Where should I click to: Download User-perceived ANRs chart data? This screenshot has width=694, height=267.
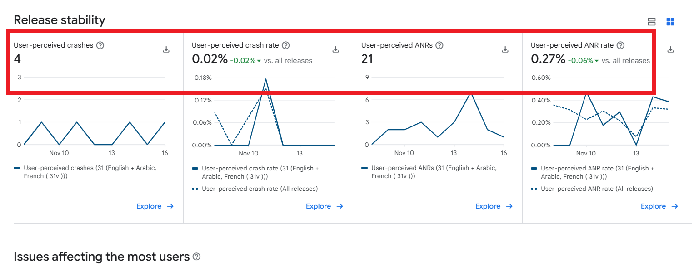point(505,49)
